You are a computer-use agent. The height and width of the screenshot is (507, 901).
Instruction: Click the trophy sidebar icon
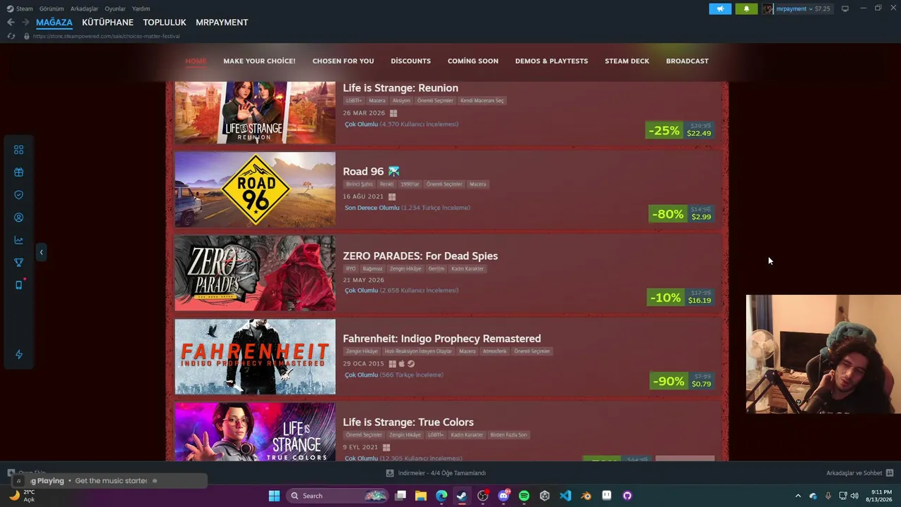pos(19,263)
